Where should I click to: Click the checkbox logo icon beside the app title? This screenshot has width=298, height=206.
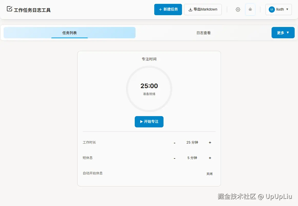tap(9, 9)
